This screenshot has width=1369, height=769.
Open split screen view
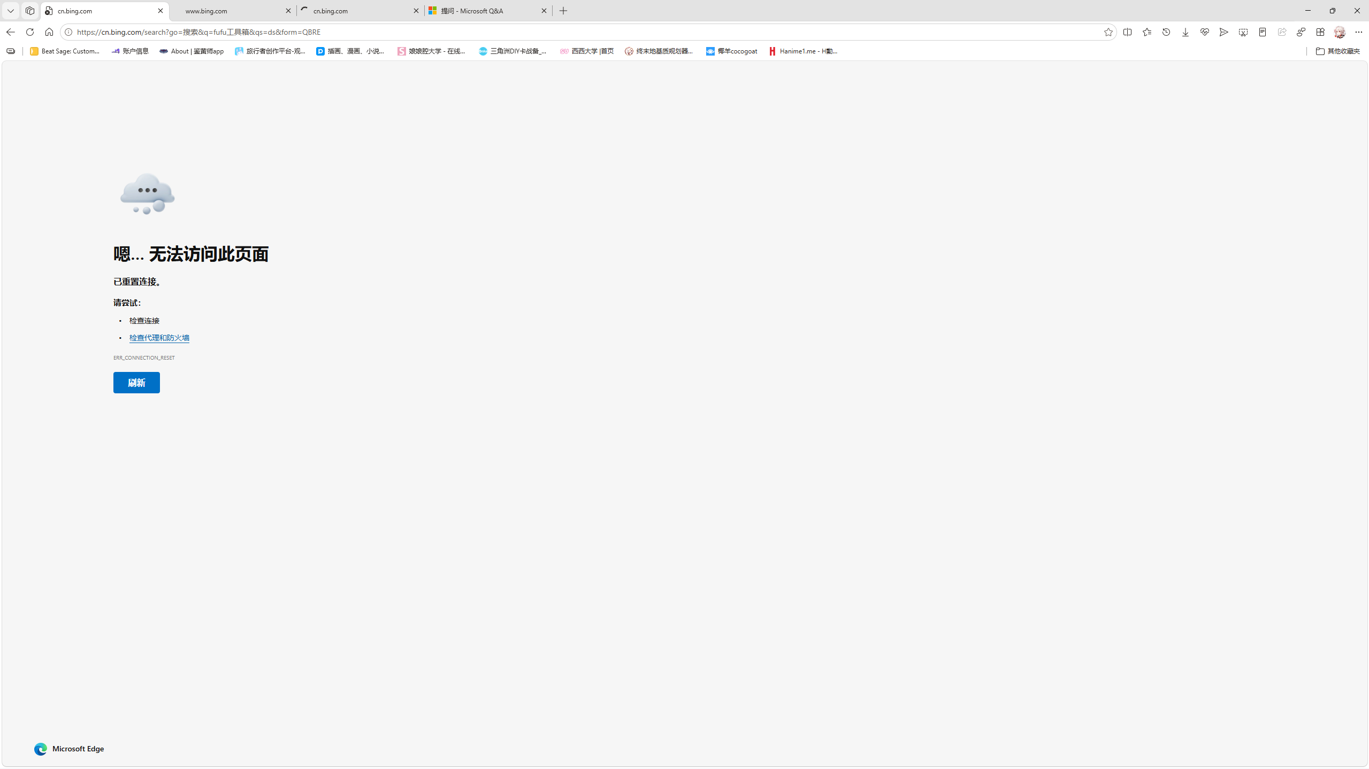point(1128,32)
